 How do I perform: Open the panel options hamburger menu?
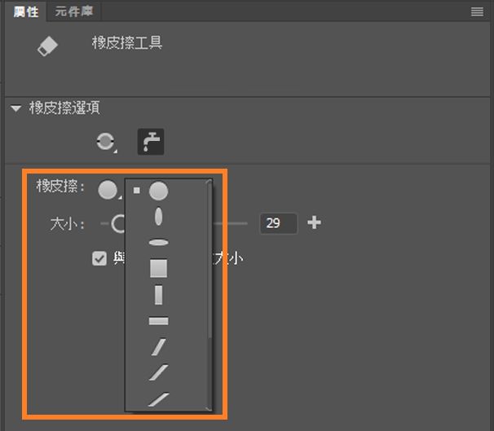click(x=477, y=12)
